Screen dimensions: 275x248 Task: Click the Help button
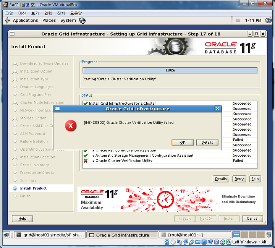click(x=22, y=219)
